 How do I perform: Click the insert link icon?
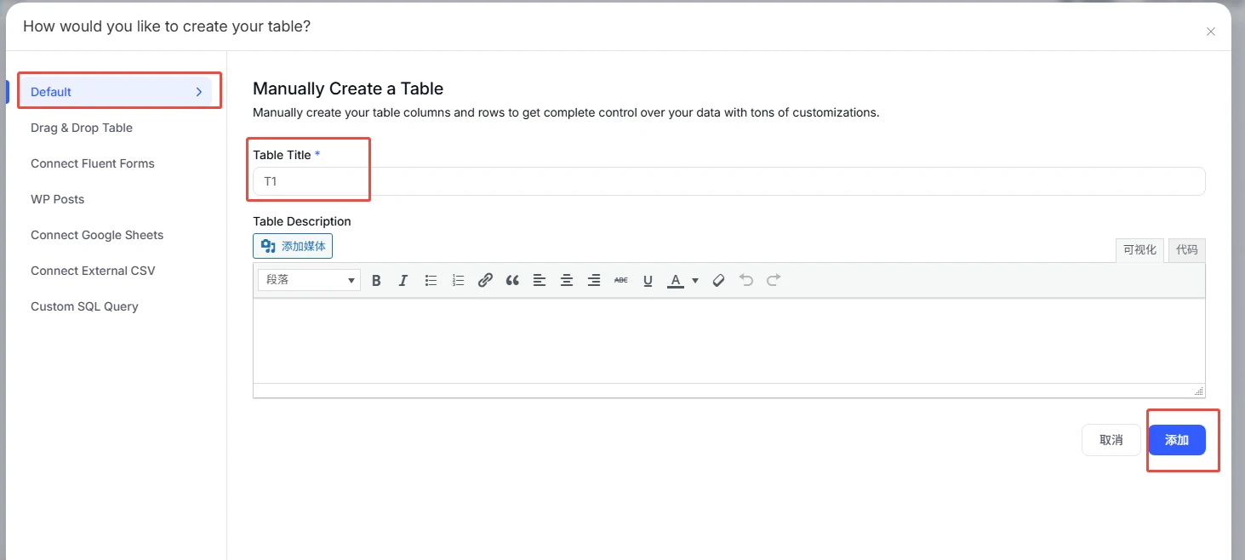pyautogui.click(x=485, y=280)
